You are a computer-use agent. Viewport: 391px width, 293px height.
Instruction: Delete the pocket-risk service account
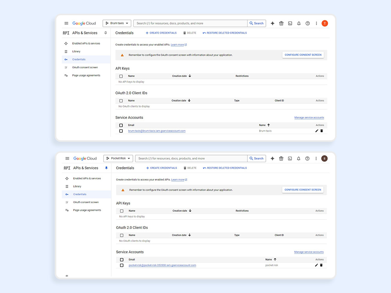[x=321, y=265]
